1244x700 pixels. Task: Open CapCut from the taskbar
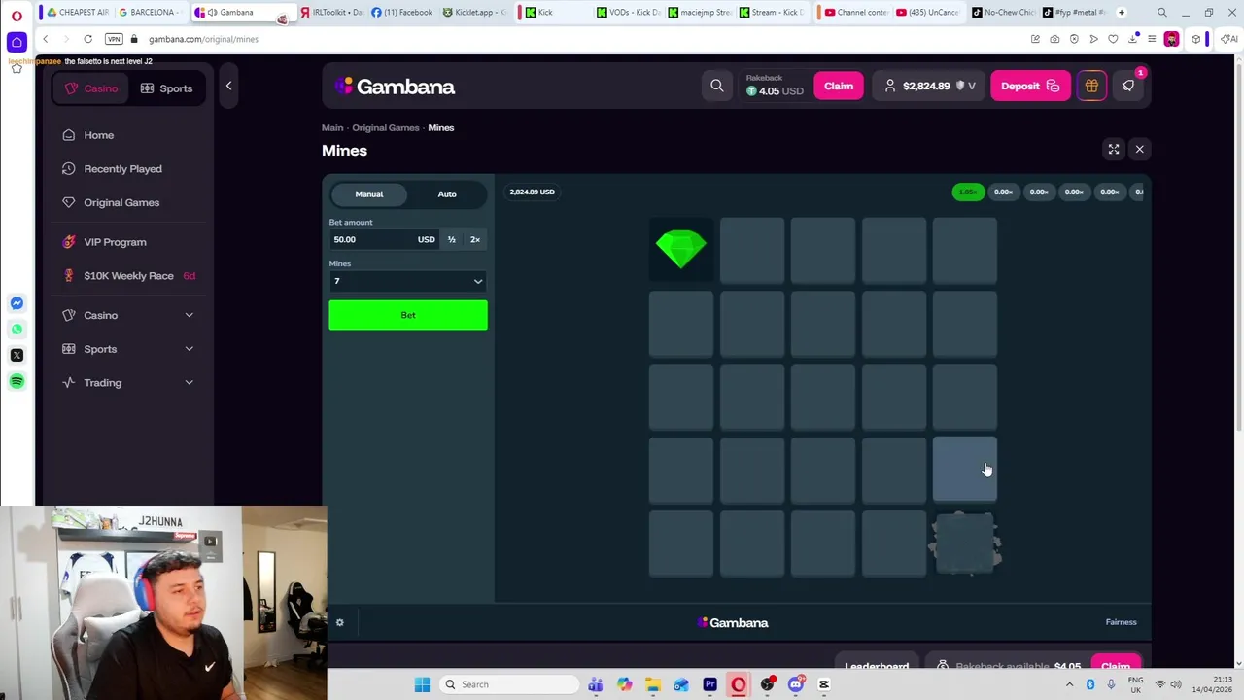point(824,684)
